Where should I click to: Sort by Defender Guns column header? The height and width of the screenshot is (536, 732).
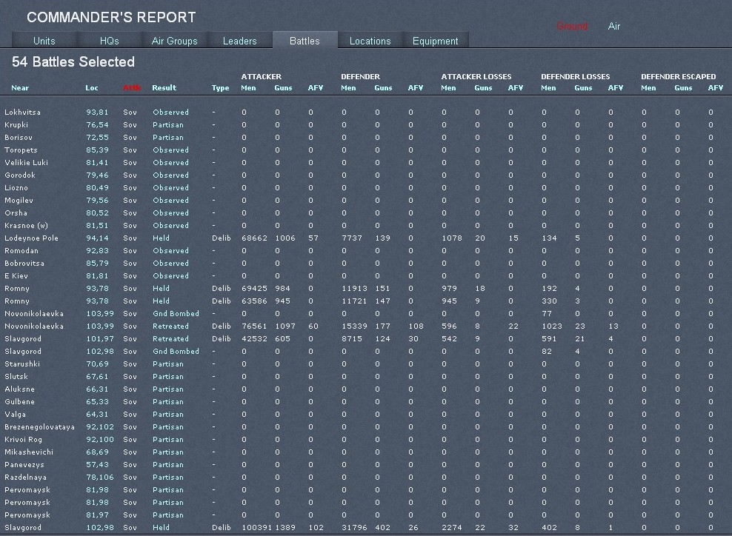coord(383,88)
